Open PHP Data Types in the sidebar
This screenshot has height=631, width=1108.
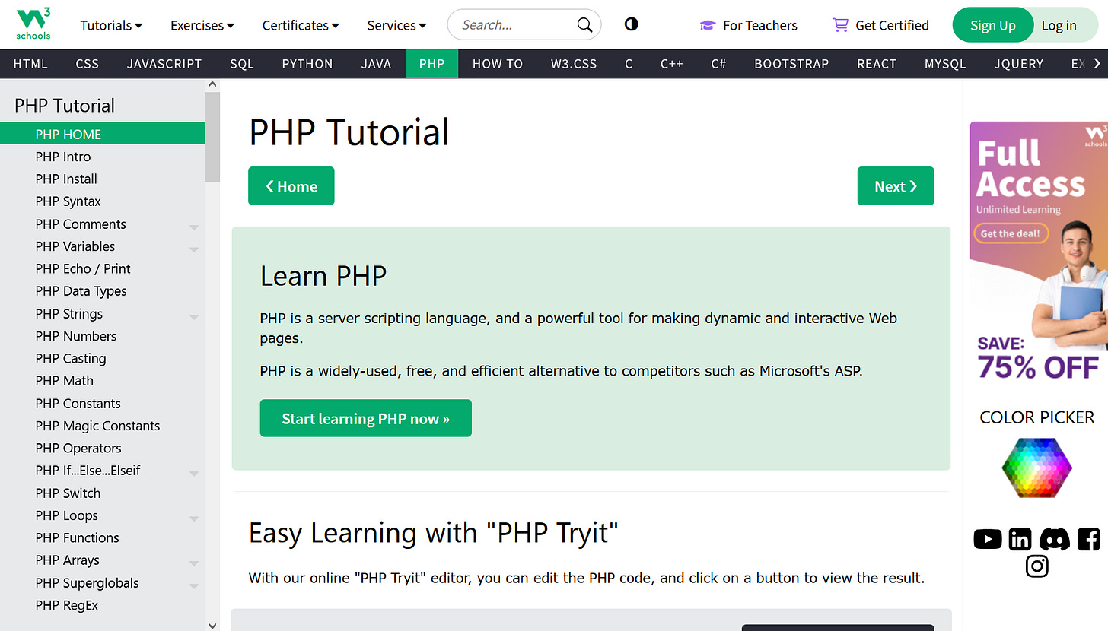[x=102, y=291]
